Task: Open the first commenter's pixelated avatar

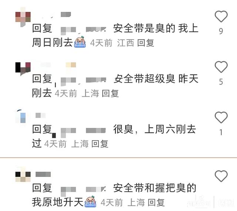Action: point(23,17)
